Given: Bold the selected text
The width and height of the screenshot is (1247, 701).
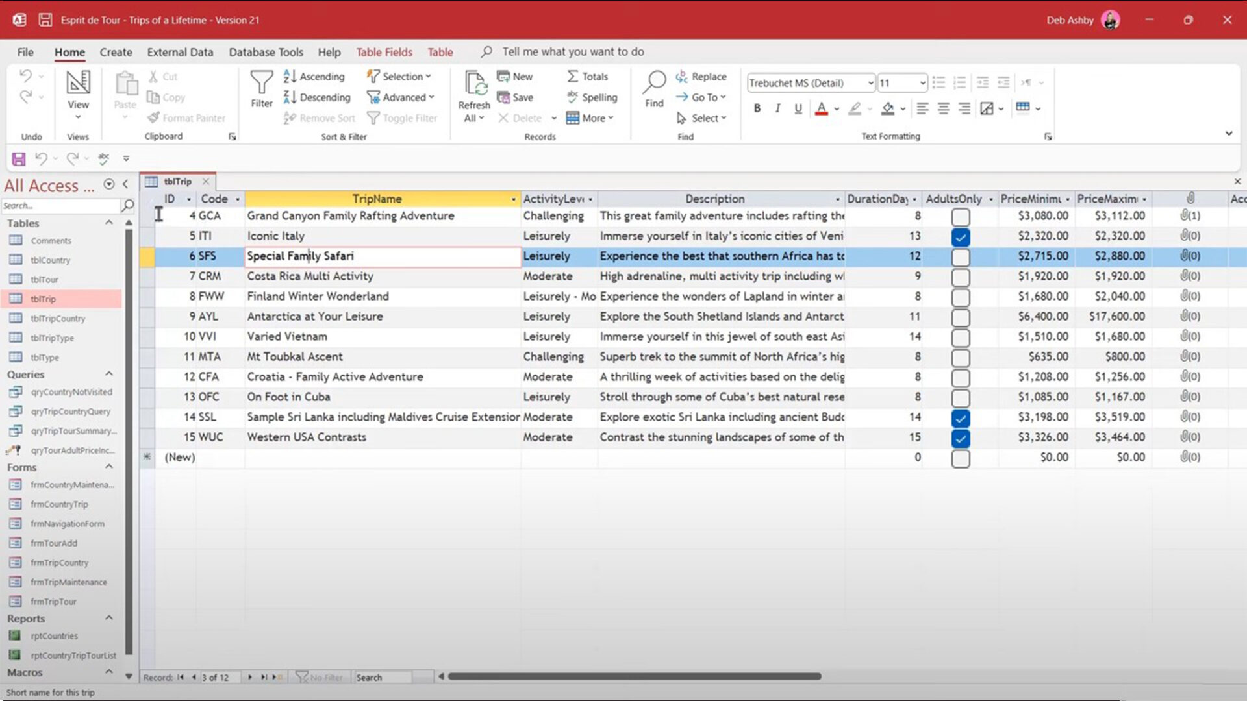Looking at the screenshot, I should point(756,108).
